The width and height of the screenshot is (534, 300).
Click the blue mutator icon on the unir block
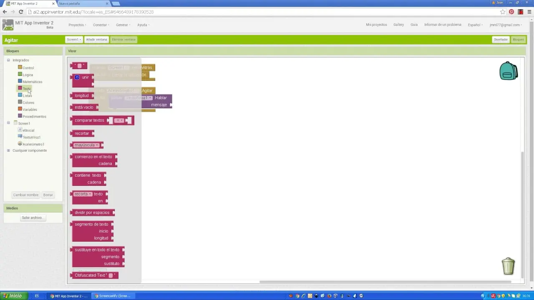tap(77, 77)
